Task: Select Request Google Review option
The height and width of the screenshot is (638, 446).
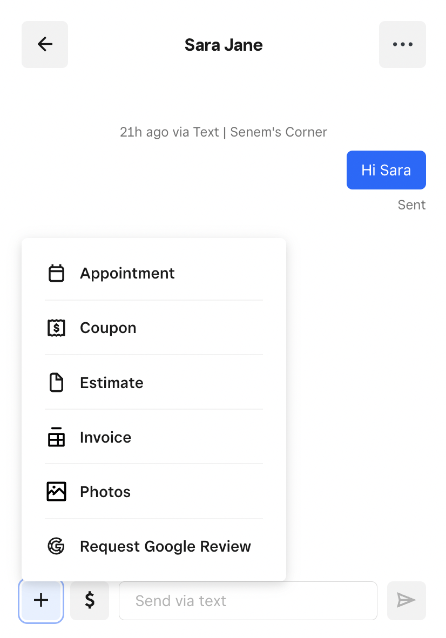Action: (165, 546)
